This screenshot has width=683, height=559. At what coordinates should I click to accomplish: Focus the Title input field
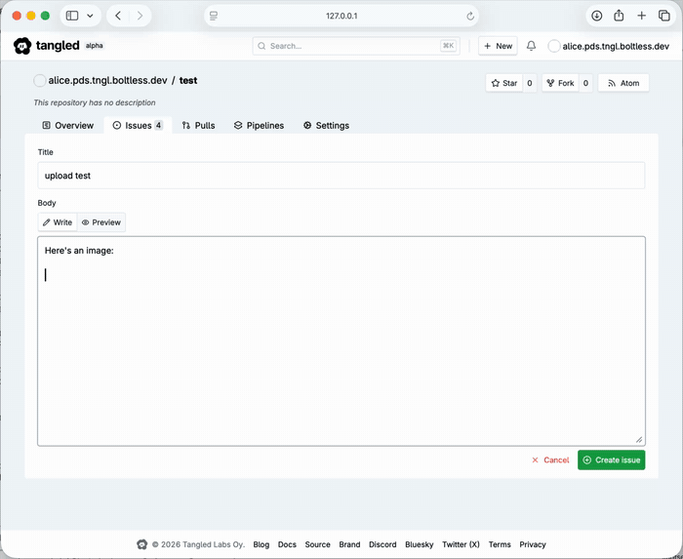point(341,176)
